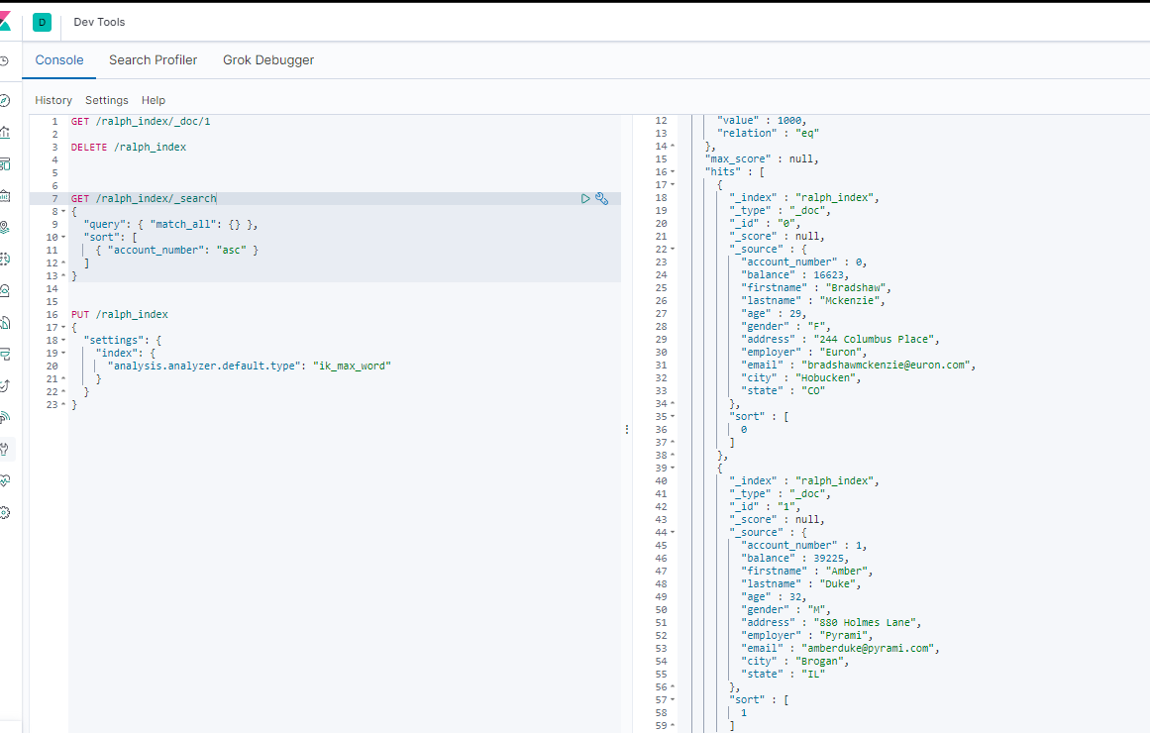Collapse the request body at editor line 8
This screenshot has height=733, width=1150.
pos(63,212)
